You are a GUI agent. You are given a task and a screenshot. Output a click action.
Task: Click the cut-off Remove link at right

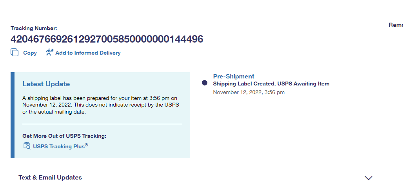click(x=396, y=25)
